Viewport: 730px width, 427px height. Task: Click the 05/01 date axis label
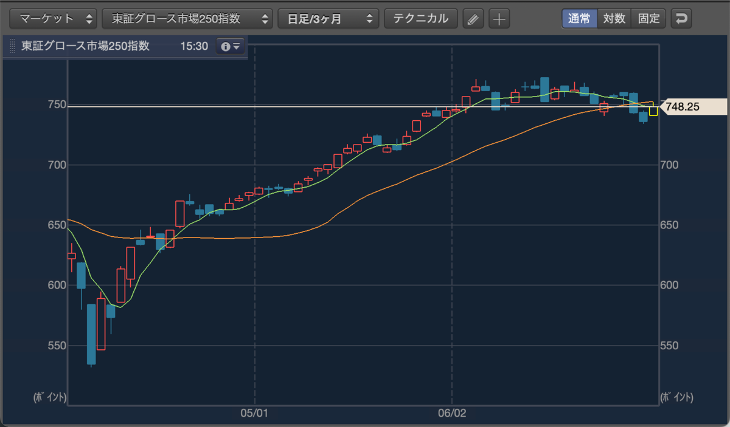(254, 414)
